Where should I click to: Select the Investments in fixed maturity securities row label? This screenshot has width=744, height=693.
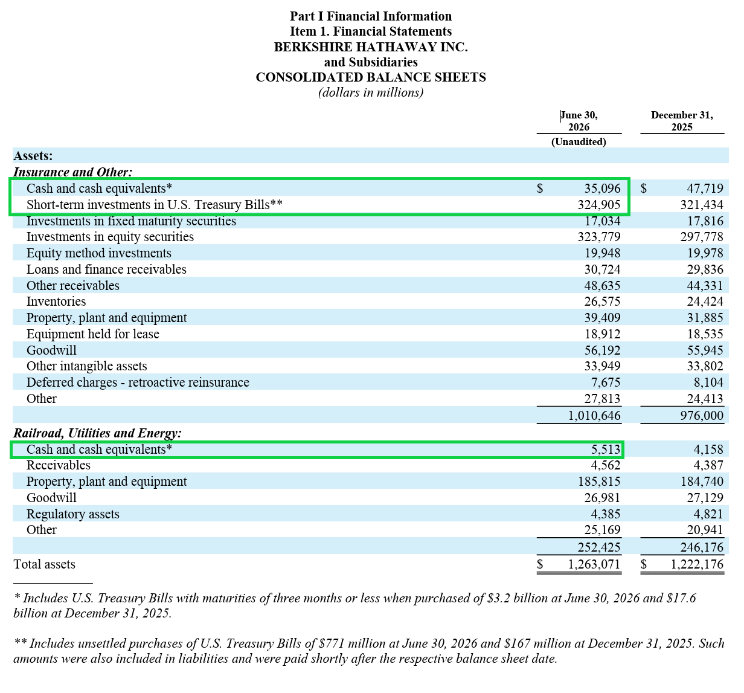tap(131, 221)
